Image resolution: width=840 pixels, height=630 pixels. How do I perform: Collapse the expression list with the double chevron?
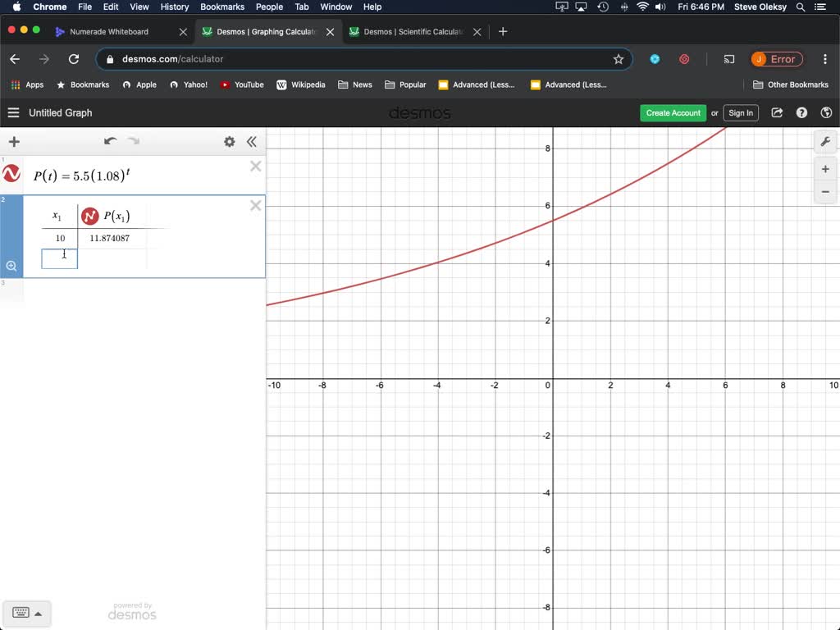(x=252, y=141)
